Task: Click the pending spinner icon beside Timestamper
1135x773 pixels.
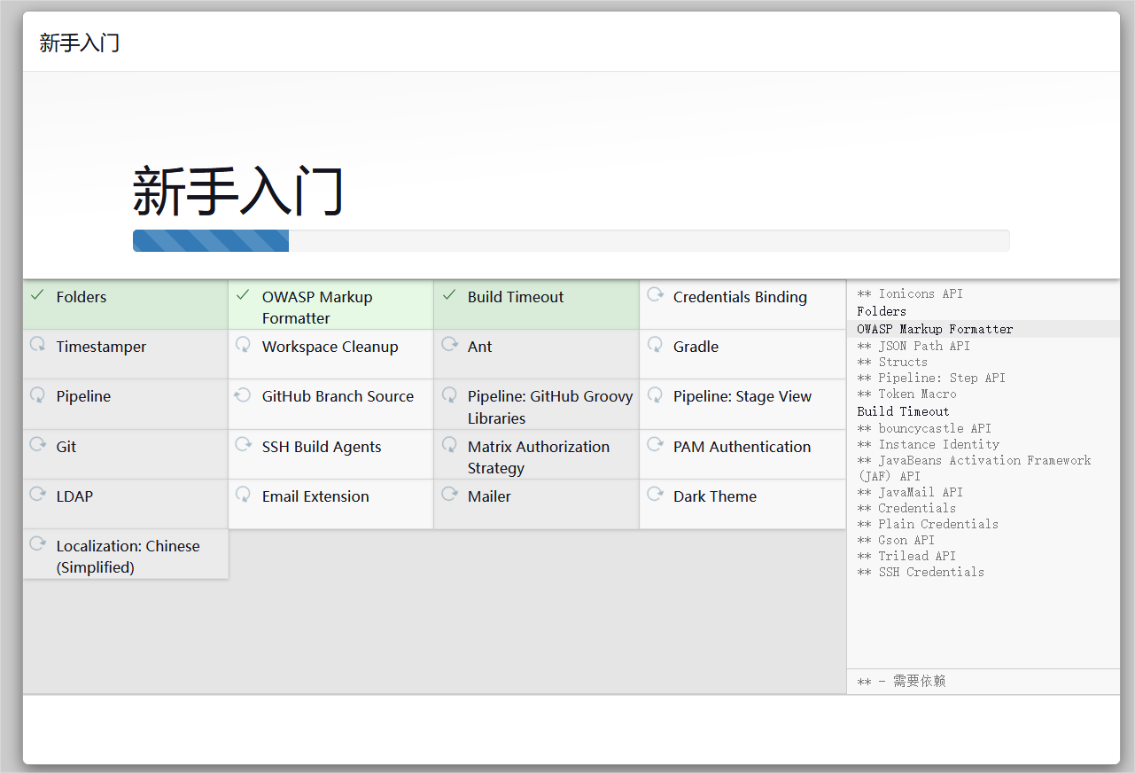Action: (38, 345)
